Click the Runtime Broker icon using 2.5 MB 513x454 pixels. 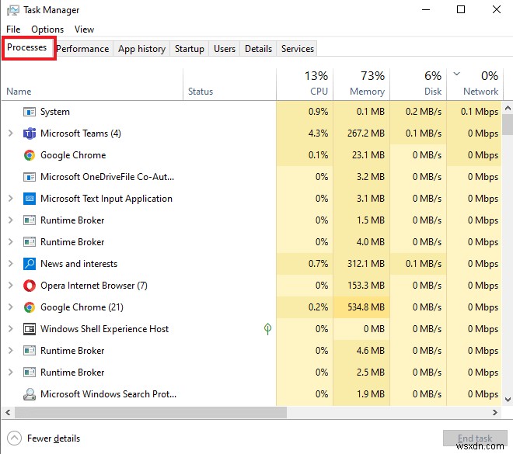point(30,373)
